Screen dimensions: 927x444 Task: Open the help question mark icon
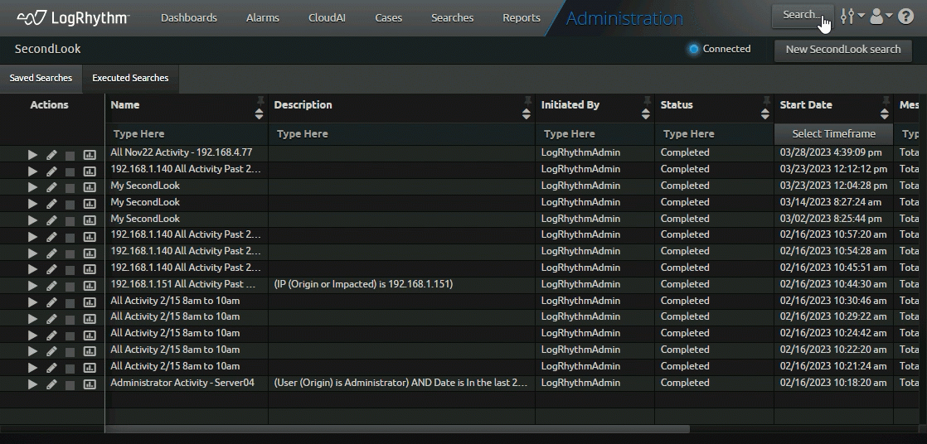click(x=905, y=17)
